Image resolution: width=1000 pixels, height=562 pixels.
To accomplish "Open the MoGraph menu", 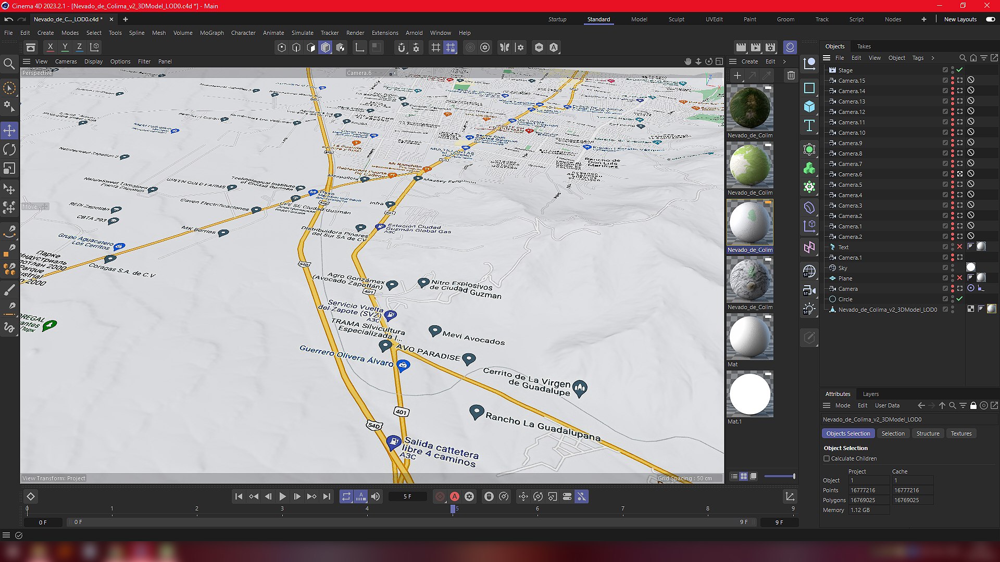I will [x=212, y=33].
